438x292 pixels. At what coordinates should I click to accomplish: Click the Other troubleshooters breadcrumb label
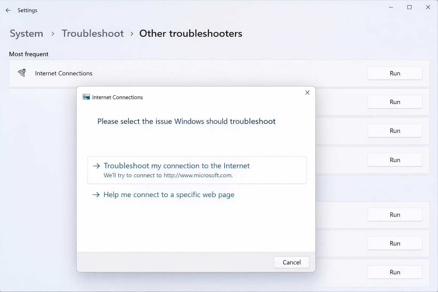tap(190, 33)
